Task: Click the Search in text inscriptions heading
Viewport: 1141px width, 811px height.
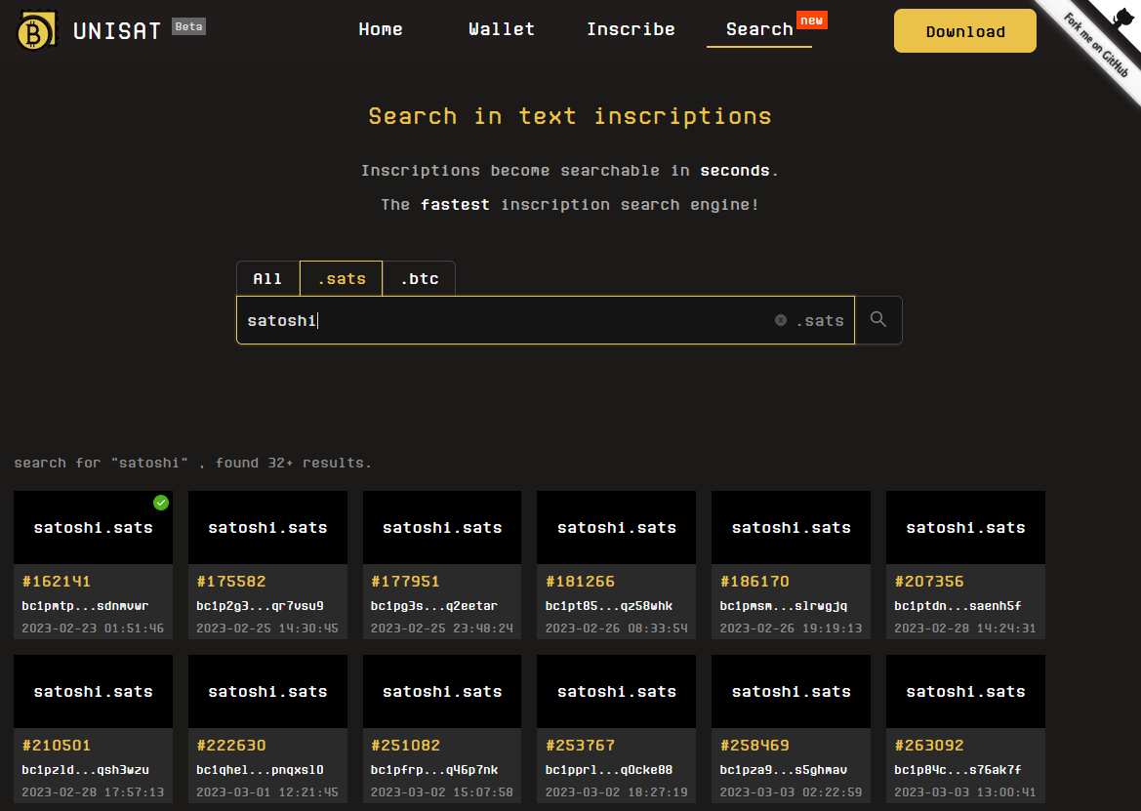Action: tap(570, 116)
